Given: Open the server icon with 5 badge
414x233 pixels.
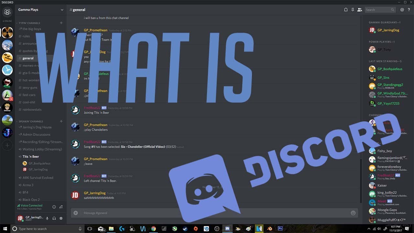Looking at the screenshot, I should (7, 95).
